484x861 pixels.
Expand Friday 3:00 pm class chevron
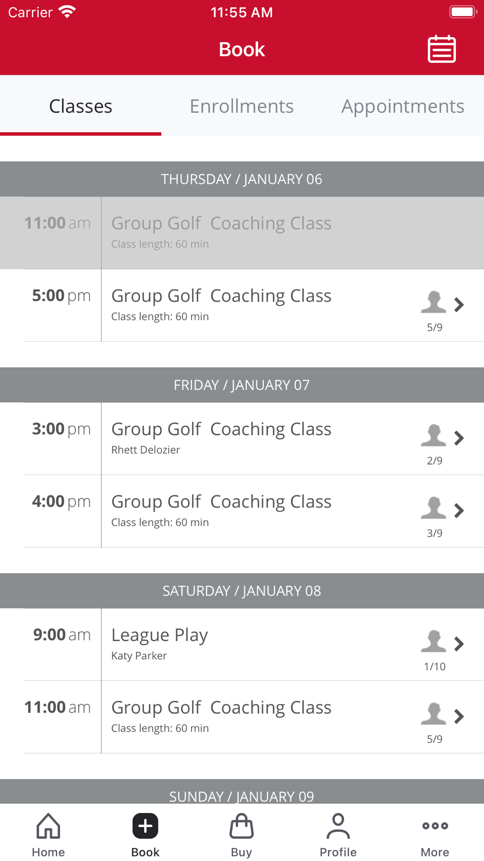(459, 438)
